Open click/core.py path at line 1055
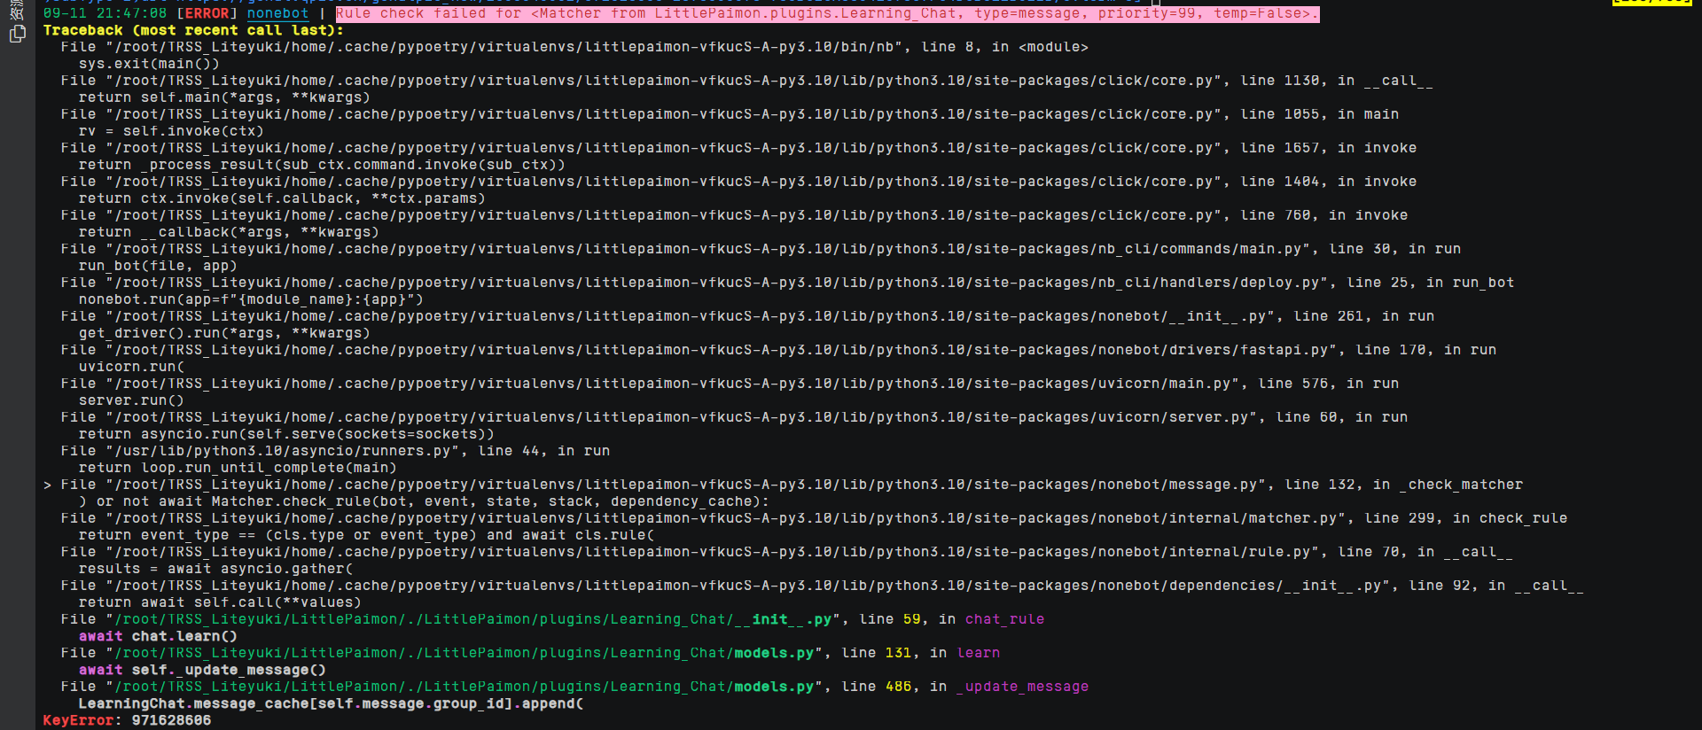Image resolution: width=1702 pixels, height=730 pixels. tap(663, 114)
